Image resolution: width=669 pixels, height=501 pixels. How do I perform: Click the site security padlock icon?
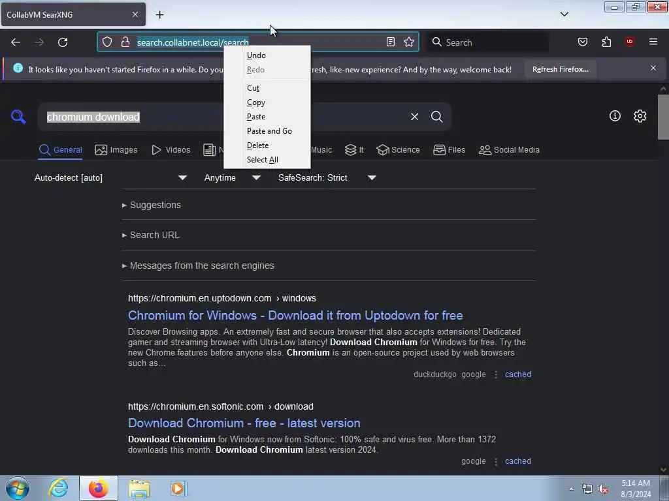click(125, 42)
